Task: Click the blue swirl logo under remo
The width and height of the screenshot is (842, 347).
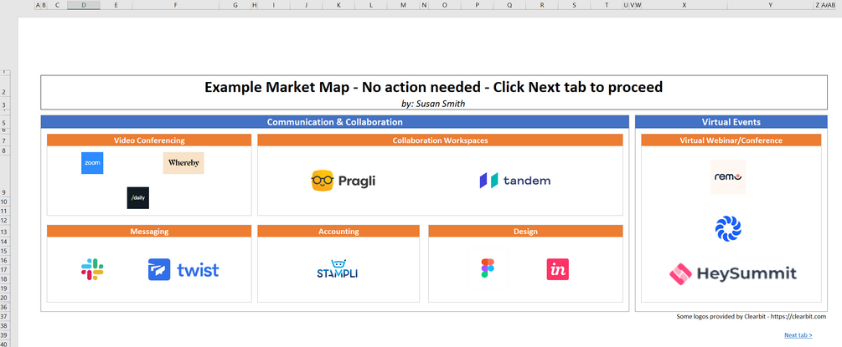Action: (728, 228)
